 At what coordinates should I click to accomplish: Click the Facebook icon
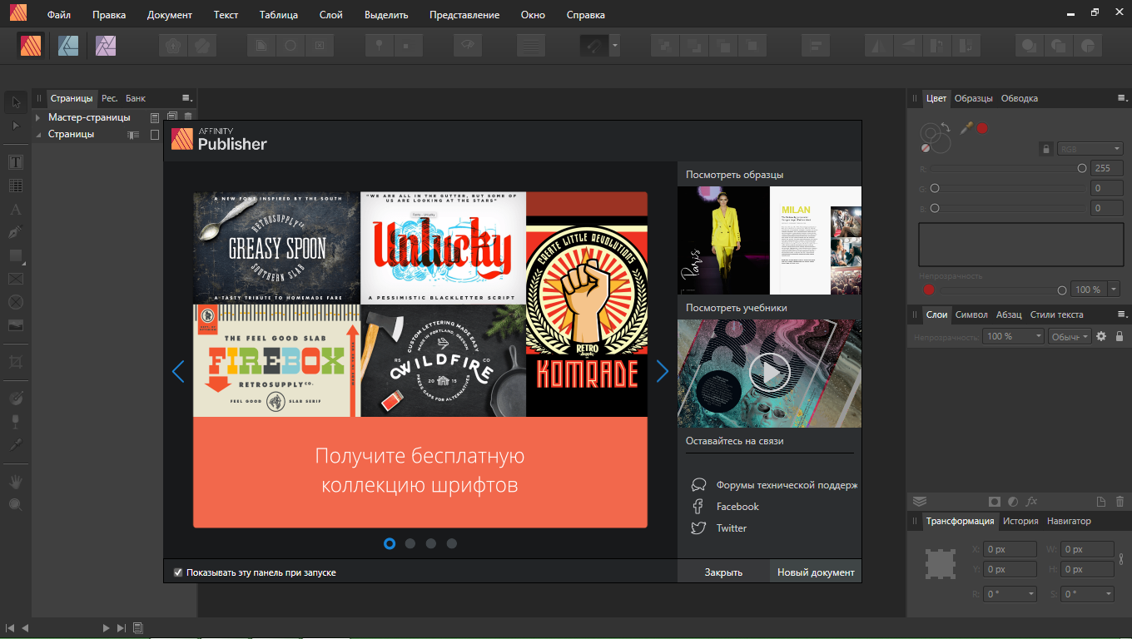698,507
